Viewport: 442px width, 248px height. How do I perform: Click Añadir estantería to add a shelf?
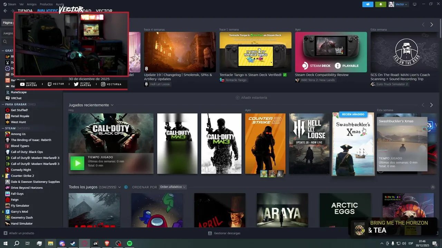[x=251, y=97]
